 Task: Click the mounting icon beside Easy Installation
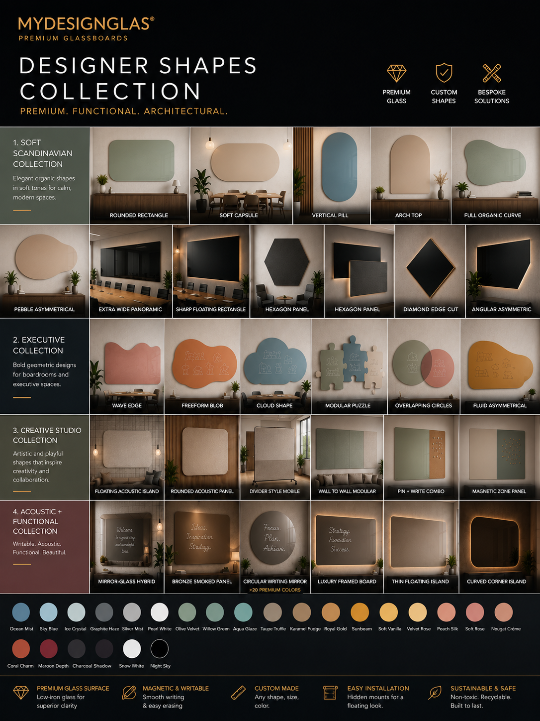(x=330, y=693)
